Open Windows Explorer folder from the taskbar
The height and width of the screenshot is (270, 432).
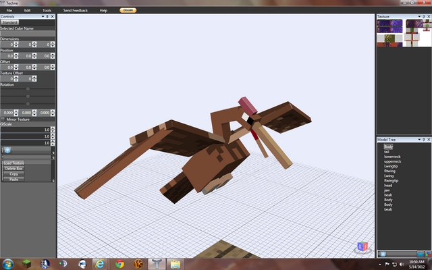click(175, 264)
